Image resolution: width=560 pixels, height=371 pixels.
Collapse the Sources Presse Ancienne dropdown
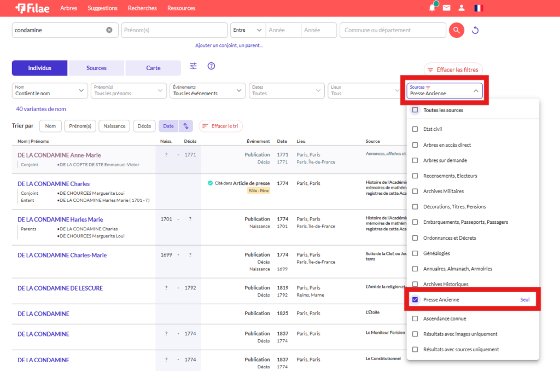tap(445, 90)
